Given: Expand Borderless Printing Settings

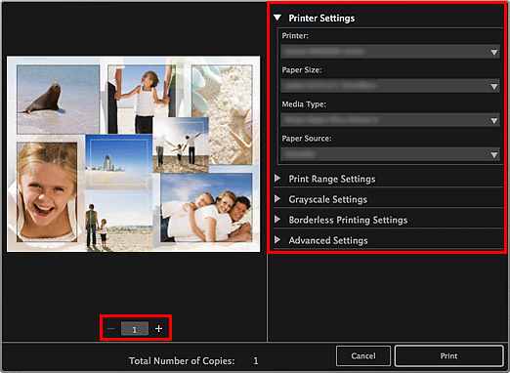Looking at the screenshot, I should 277,220.
